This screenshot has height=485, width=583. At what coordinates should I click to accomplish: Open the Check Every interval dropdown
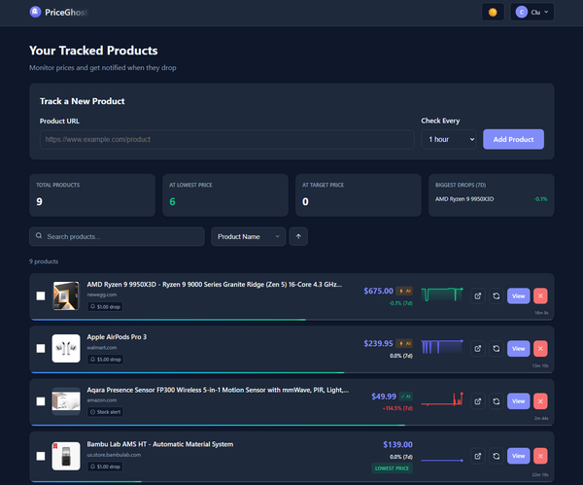[x=449, y=139]
